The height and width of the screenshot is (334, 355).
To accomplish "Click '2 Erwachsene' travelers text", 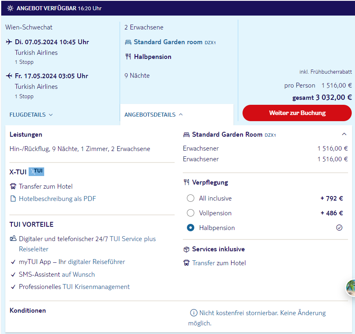I will [144, 27].
